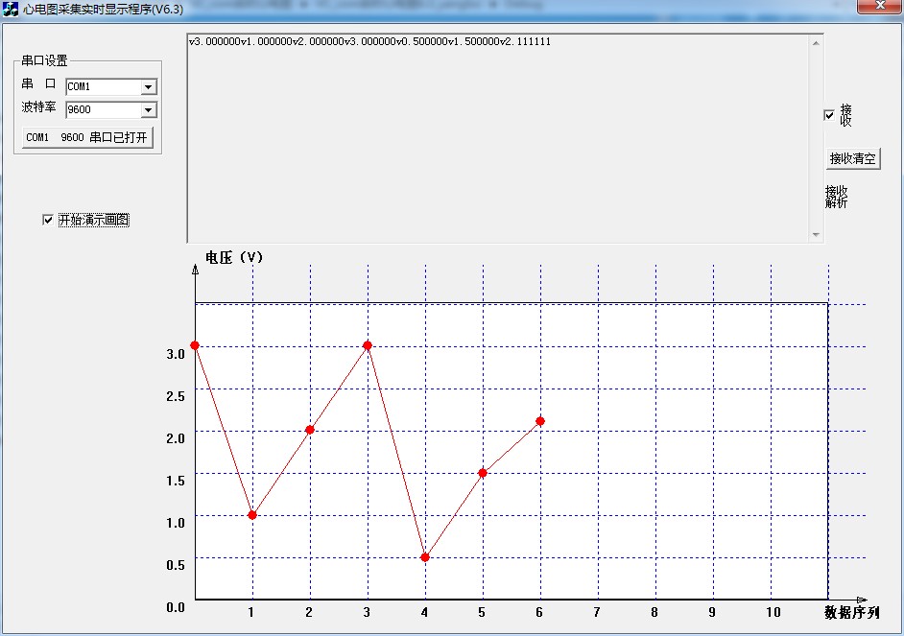904x636 pixels.
Task: Select COM1 in the serial port combo box
Action: [x=96, y=86]
